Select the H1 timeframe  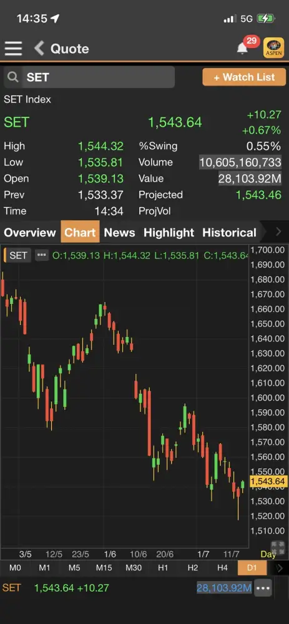pos(163,568)
